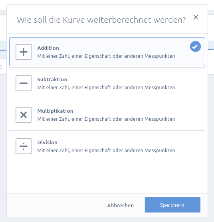Screen dimensions: 214x222
Task: Pick the Division label
Action: 48,142
